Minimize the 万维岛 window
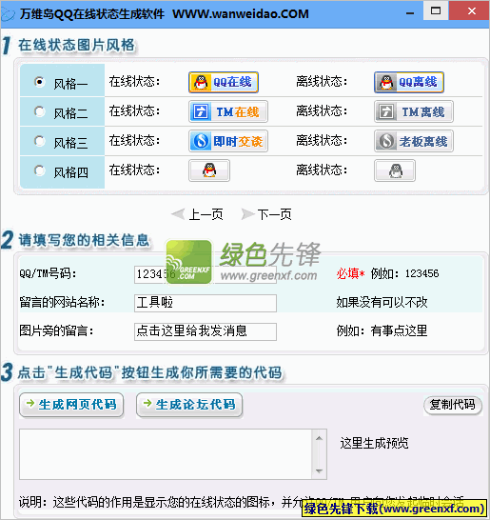This screenshot has height=520, width=490. click(x=410, y=12)
